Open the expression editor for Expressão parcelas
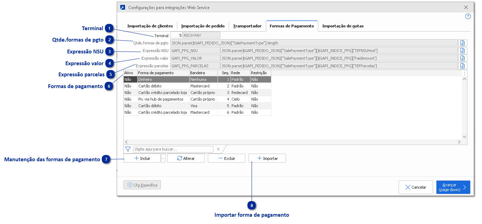This screenshot has width=482, height=224. tap(463, 66)
